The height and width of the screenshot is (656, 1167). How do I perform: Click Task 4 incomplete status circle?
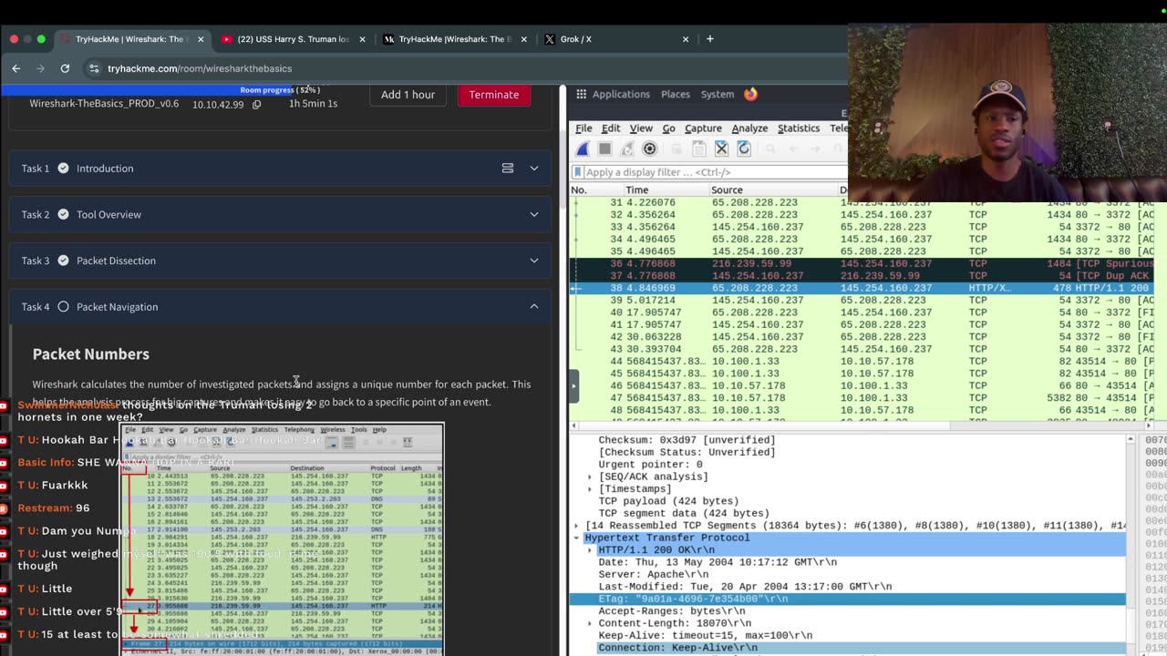[x=63, y=306]
